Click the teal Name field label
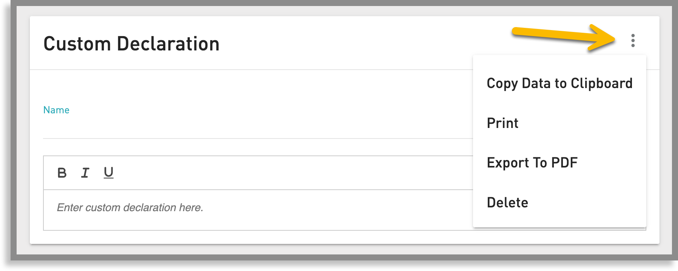The height and width of the screenshot is (271, 678). coord(56,110)
